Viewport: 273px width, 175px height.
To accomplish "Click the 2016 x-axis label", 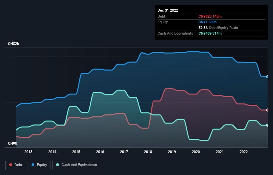I will coord(100,152).
